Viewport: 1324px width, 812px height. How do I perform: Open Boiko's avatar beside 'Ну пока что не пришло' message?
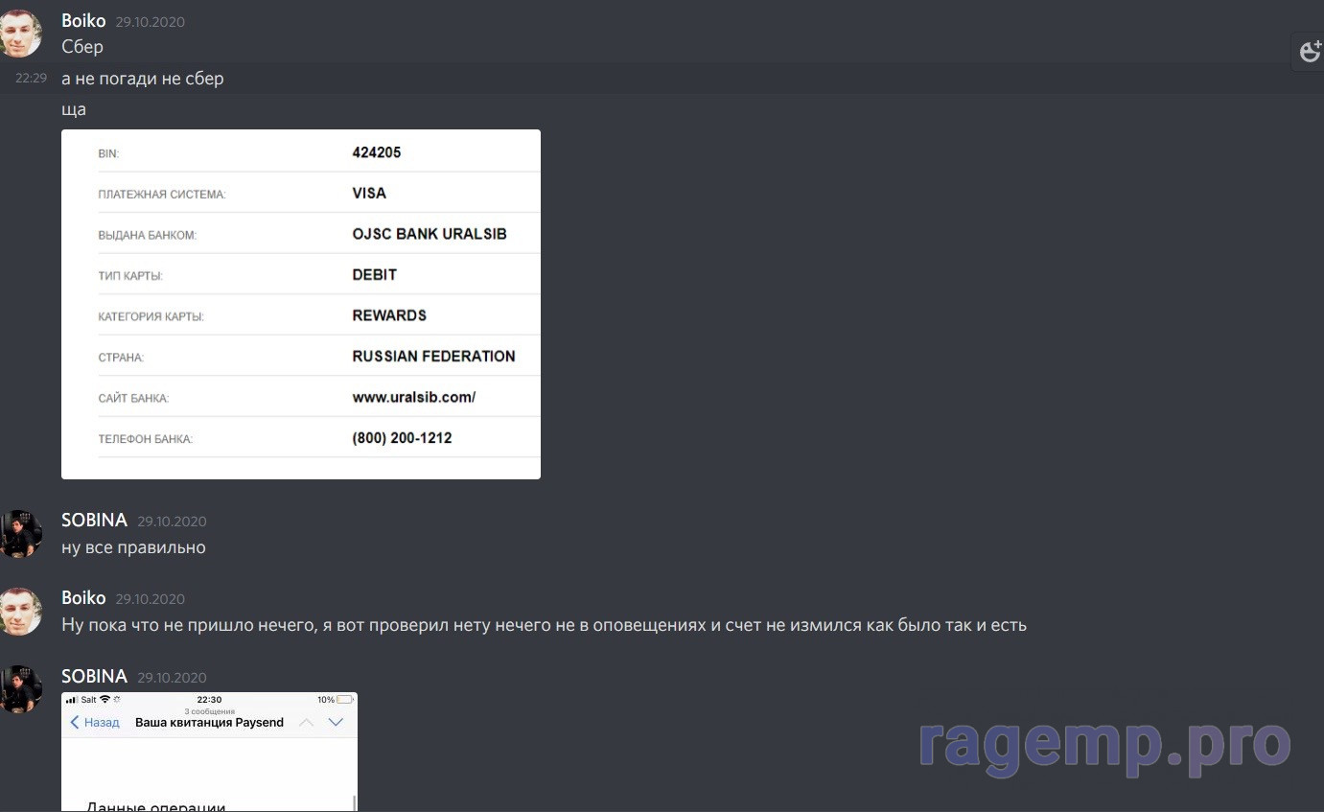coord(20,612)
